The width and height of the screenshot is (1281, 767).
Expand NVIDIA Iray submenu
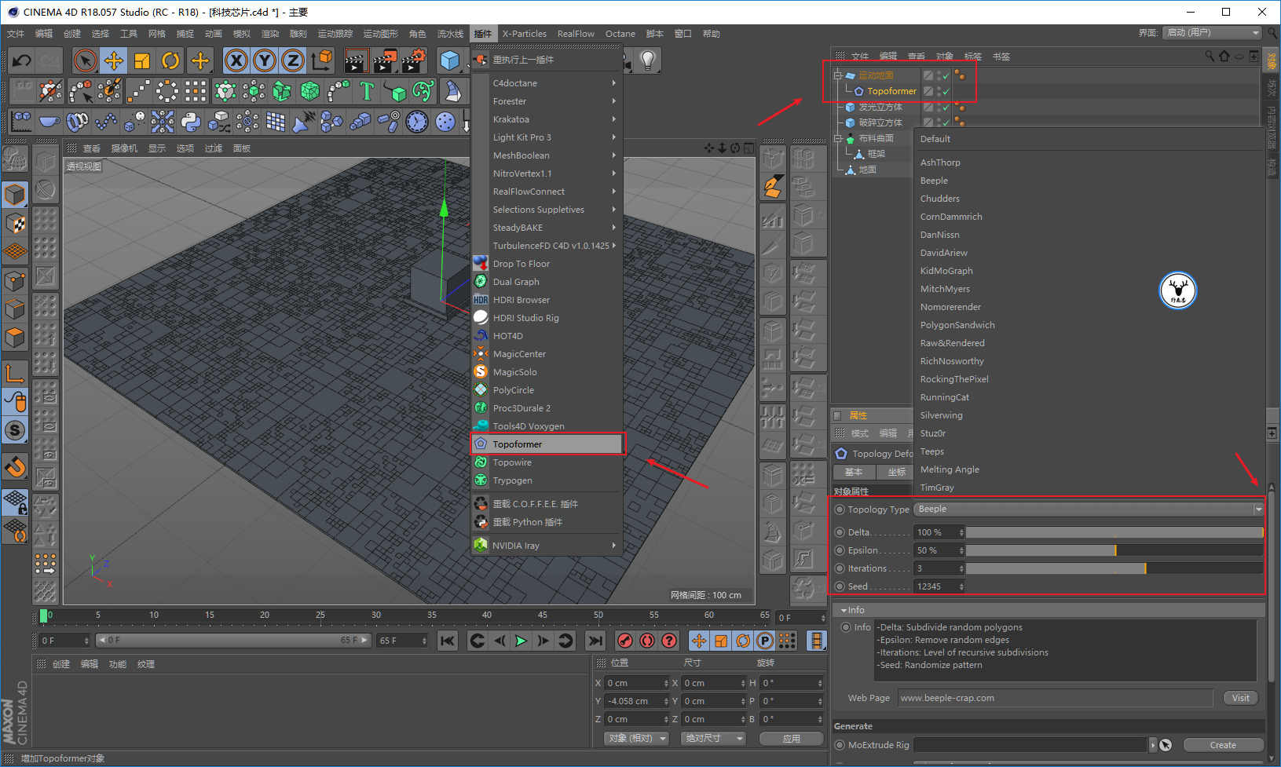coord(547,546)
